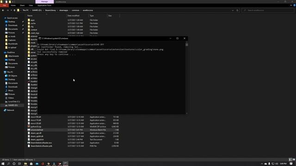Screen dimensions: 296x166
Task: Open the Action Center notifications icon
Action: 291,164
